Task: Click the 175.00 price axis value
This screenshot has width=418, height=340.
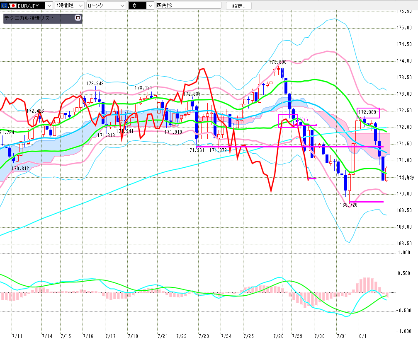Action: (x=404, y=28)
